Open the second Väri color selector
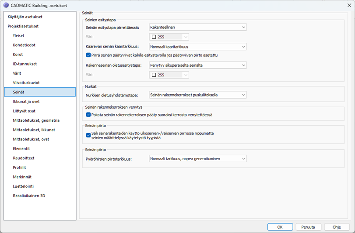This screenshot has width=355, height=233. pyautogui.click(x=169, y=75)
